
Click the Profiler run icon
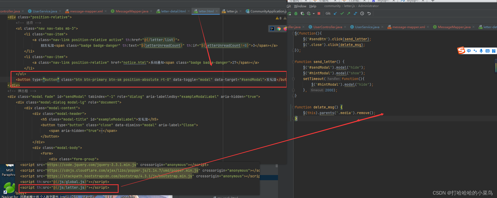click(309, 13)
